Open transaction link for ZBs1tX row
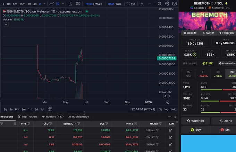The height and width of the screenshot is (152, 236). (170, 137)
